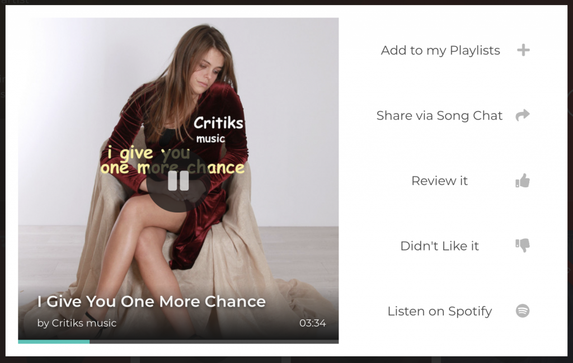Image resolution: width=573 pixels, height=363 pixels.
Task: Click the thumbs up icon
Action: pyautogui.click(x=523, y=181)
